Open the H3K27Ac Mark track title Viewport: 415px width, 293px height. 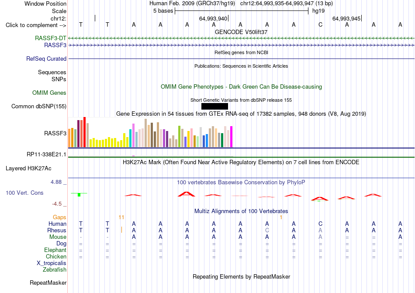pos(241,162)
